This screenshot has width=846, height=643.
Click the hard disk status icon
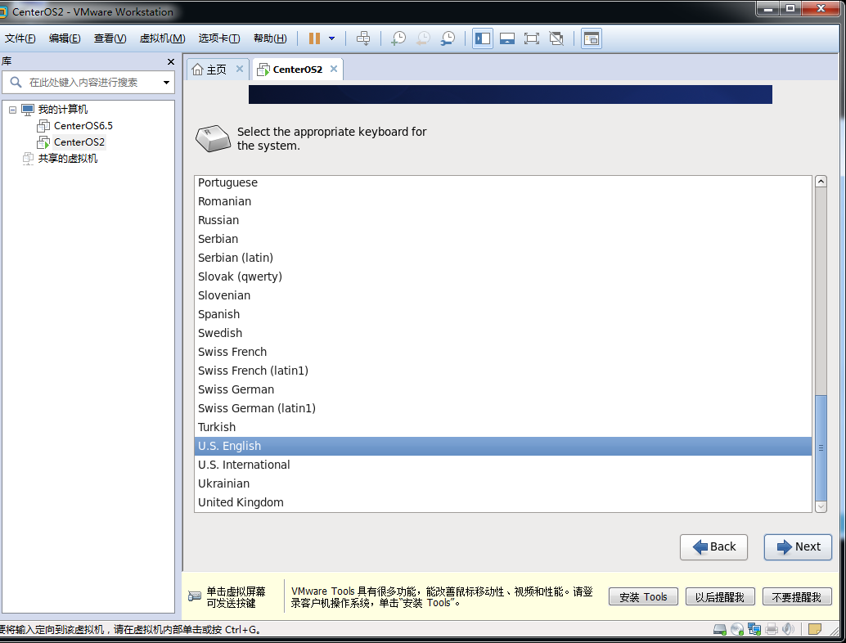pos(720,629)
